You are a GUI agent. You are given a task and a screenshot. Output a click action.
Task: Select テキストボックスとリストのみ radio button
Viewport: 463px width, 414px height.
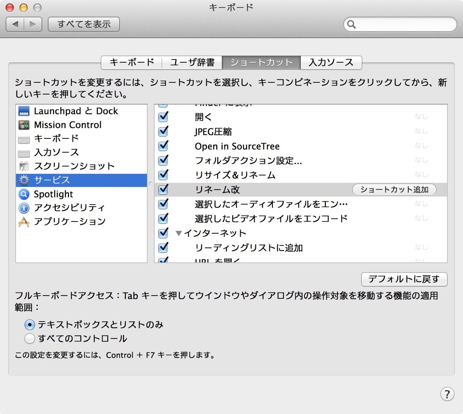(x=30, y=324)
